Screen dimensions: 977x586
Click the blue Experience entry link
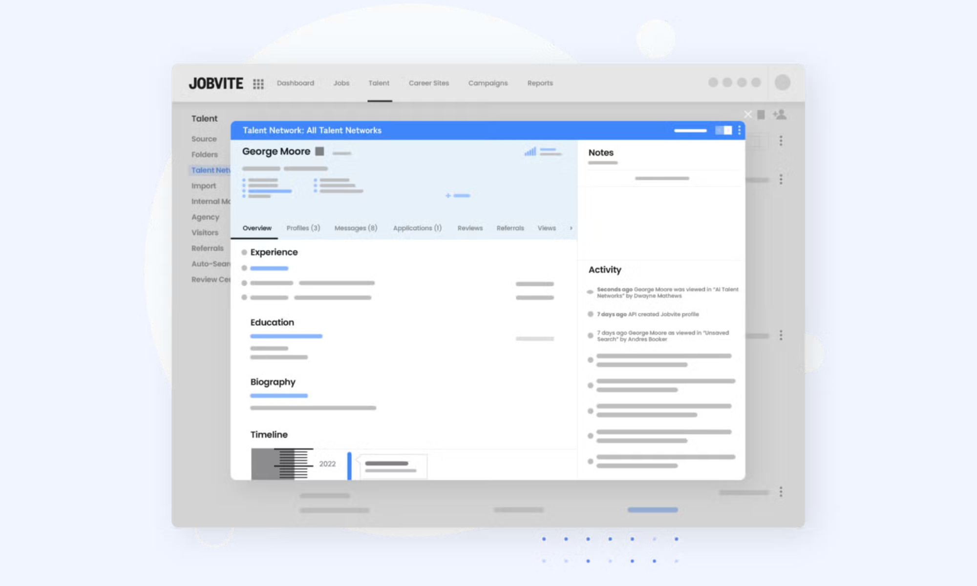click(x=269, y=268)
